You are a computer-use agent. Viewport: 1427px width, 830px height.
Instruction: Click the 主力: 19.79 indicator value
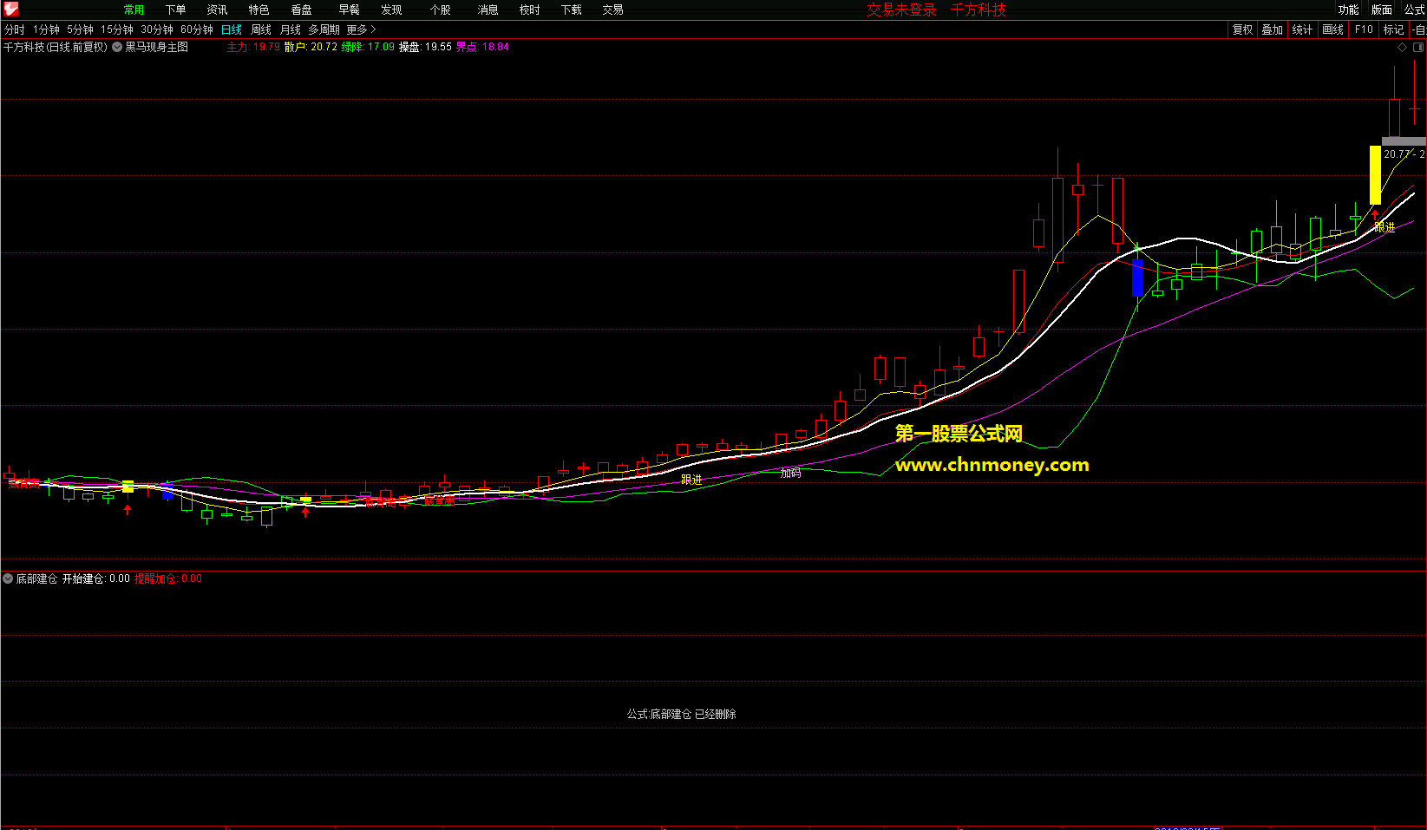(x=253, y=47)
